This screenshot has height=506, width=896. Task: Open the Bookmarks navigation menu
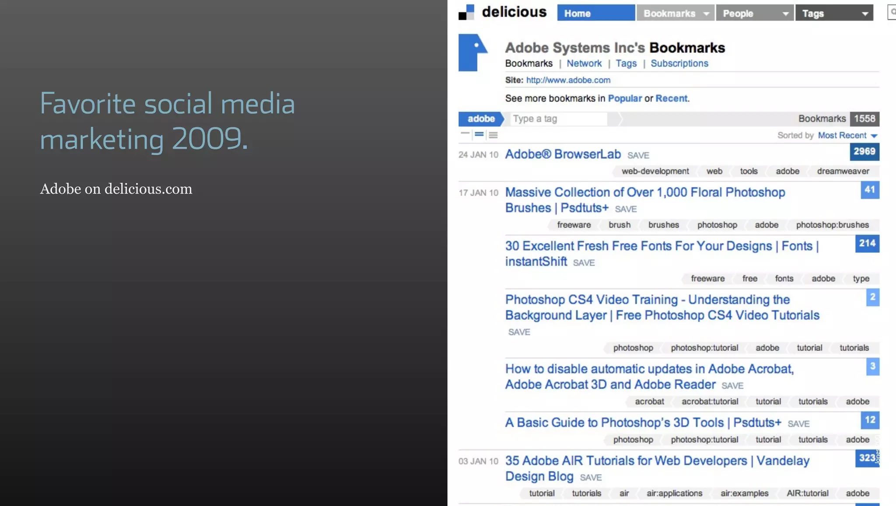(x=675, y=13)
